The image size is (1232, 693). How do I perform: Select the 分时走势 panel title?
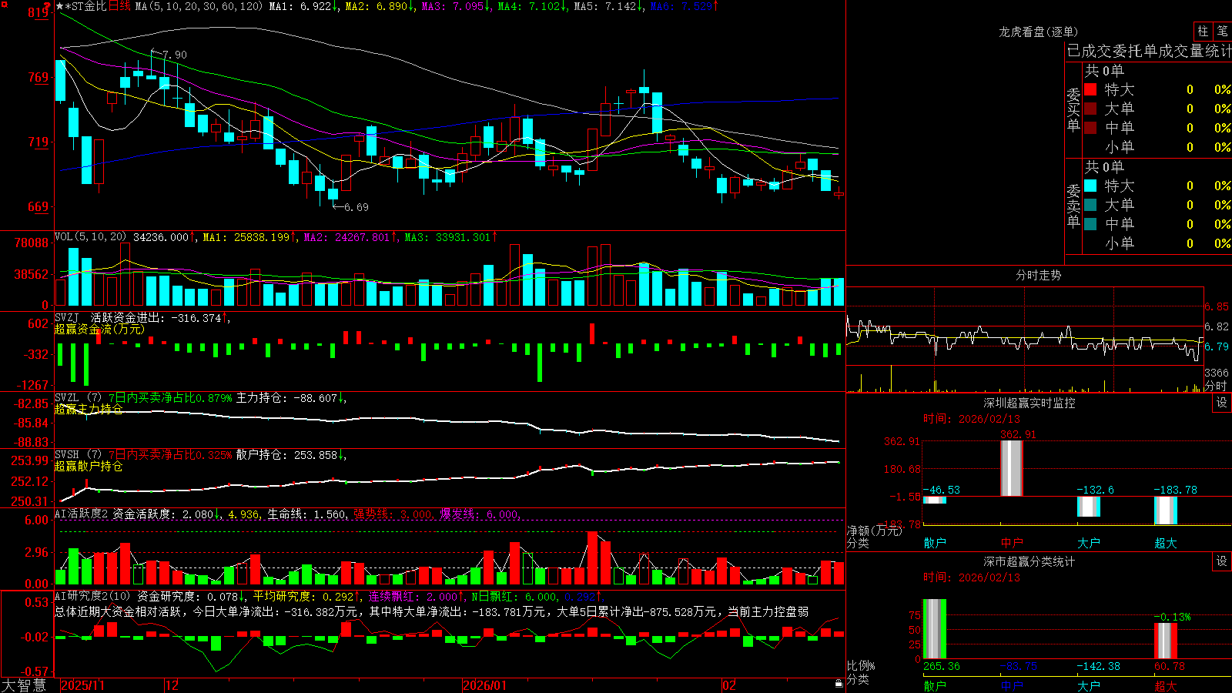coord(1038,275)
